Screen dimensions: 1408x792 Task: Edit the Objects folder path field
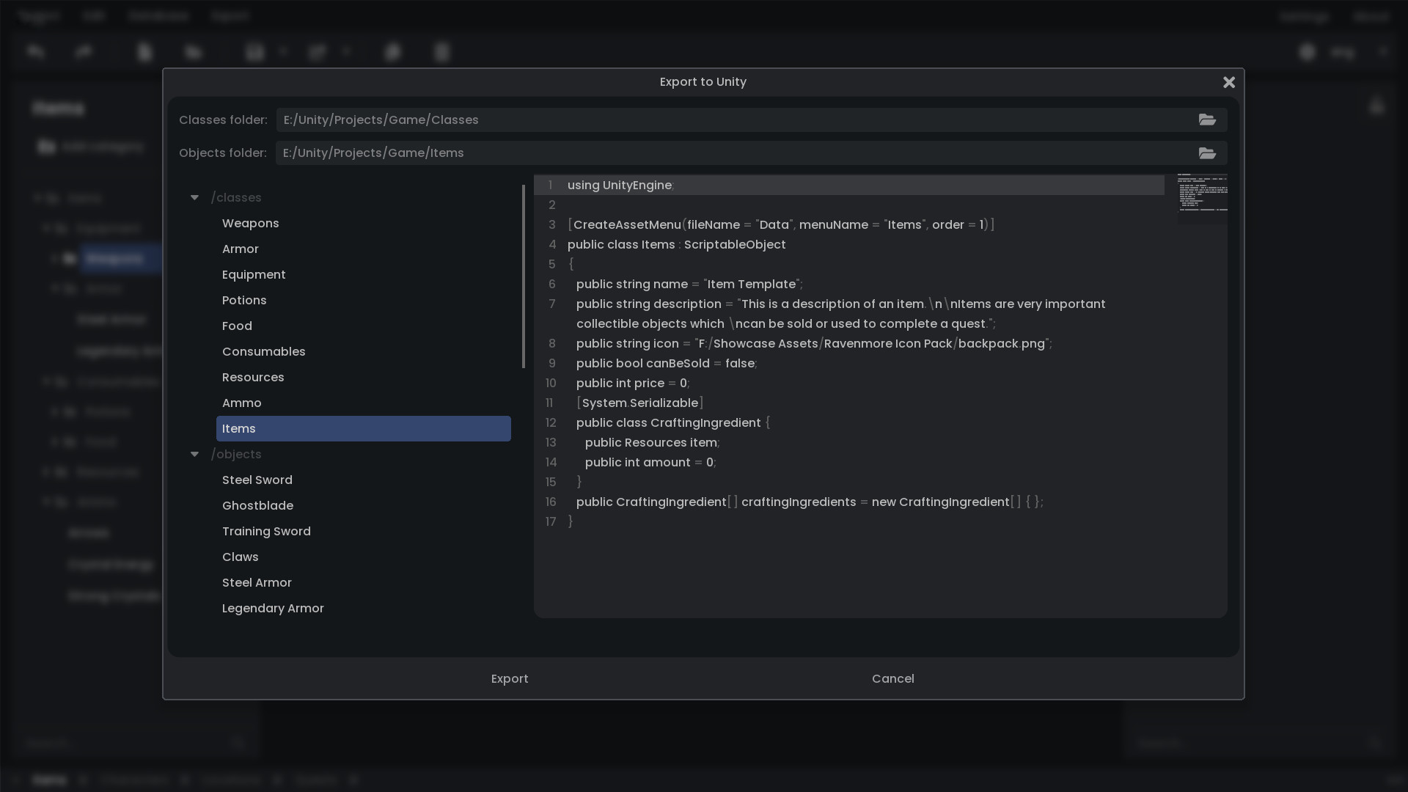click(x=660, y=153)
